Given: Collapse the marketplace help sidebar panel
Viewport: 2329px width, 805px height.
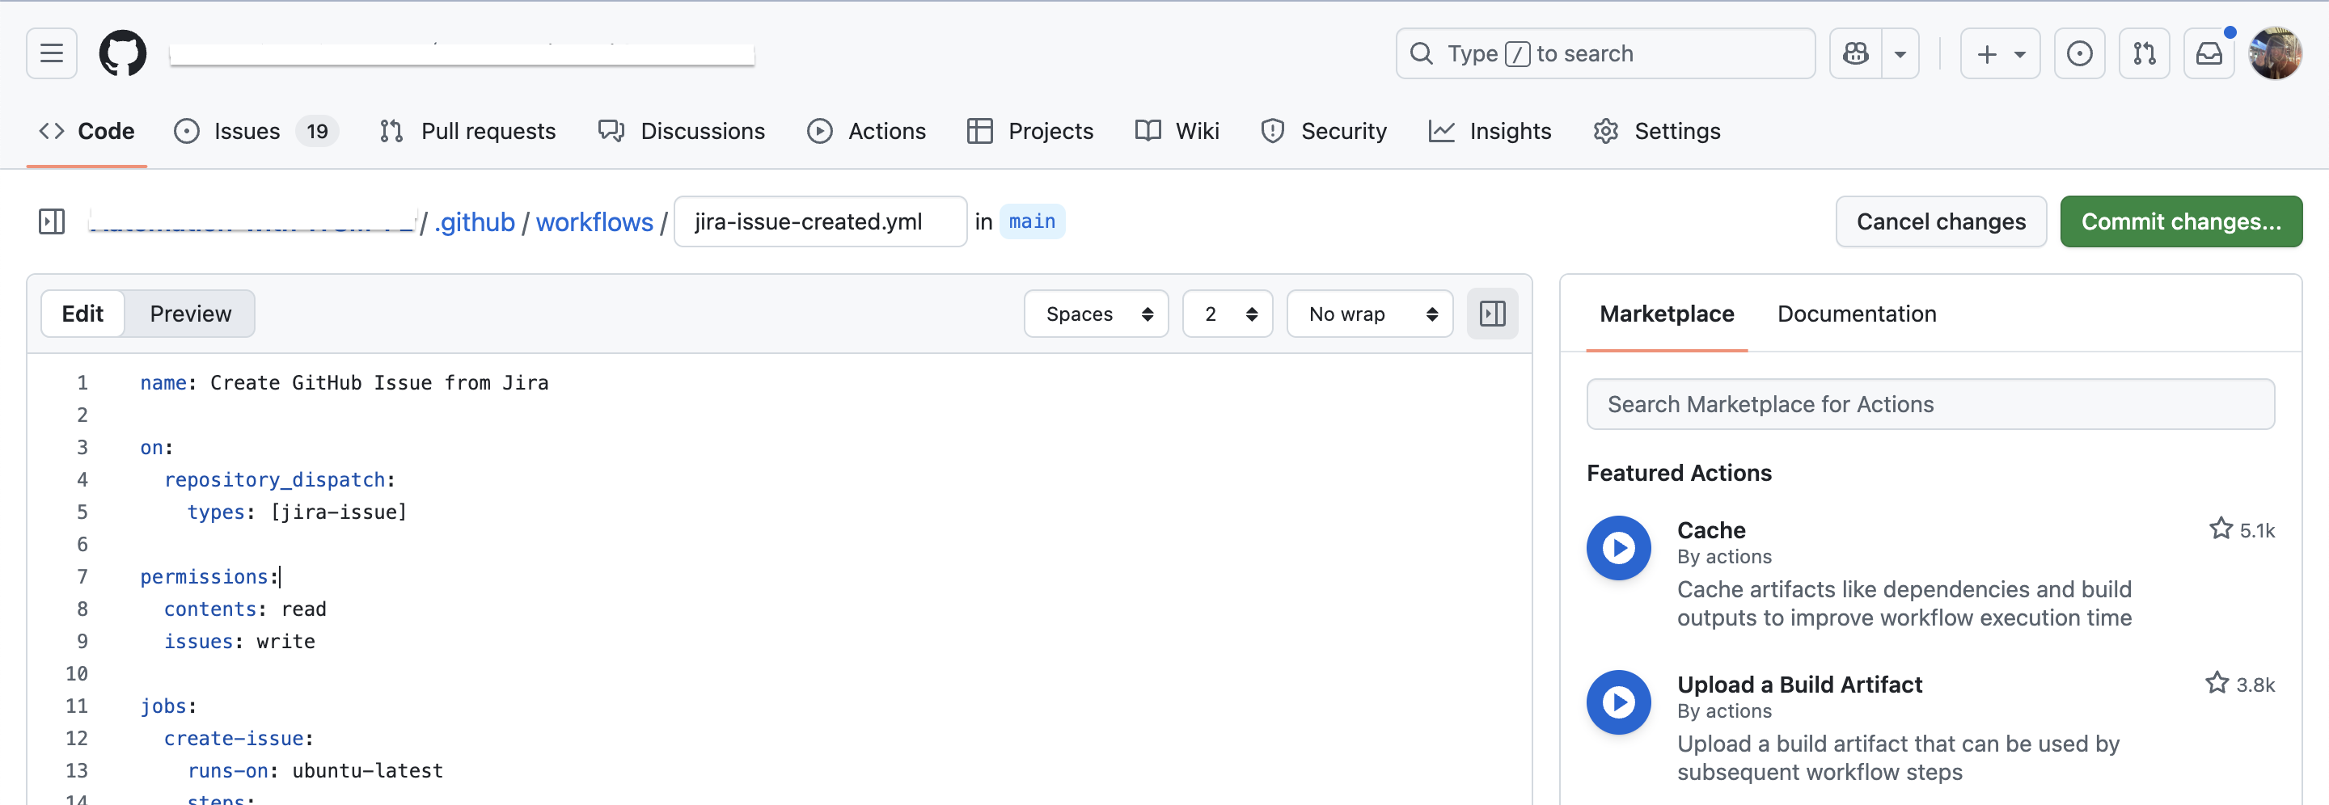Looking at the screenshot, I should (x=1492, y=314).
